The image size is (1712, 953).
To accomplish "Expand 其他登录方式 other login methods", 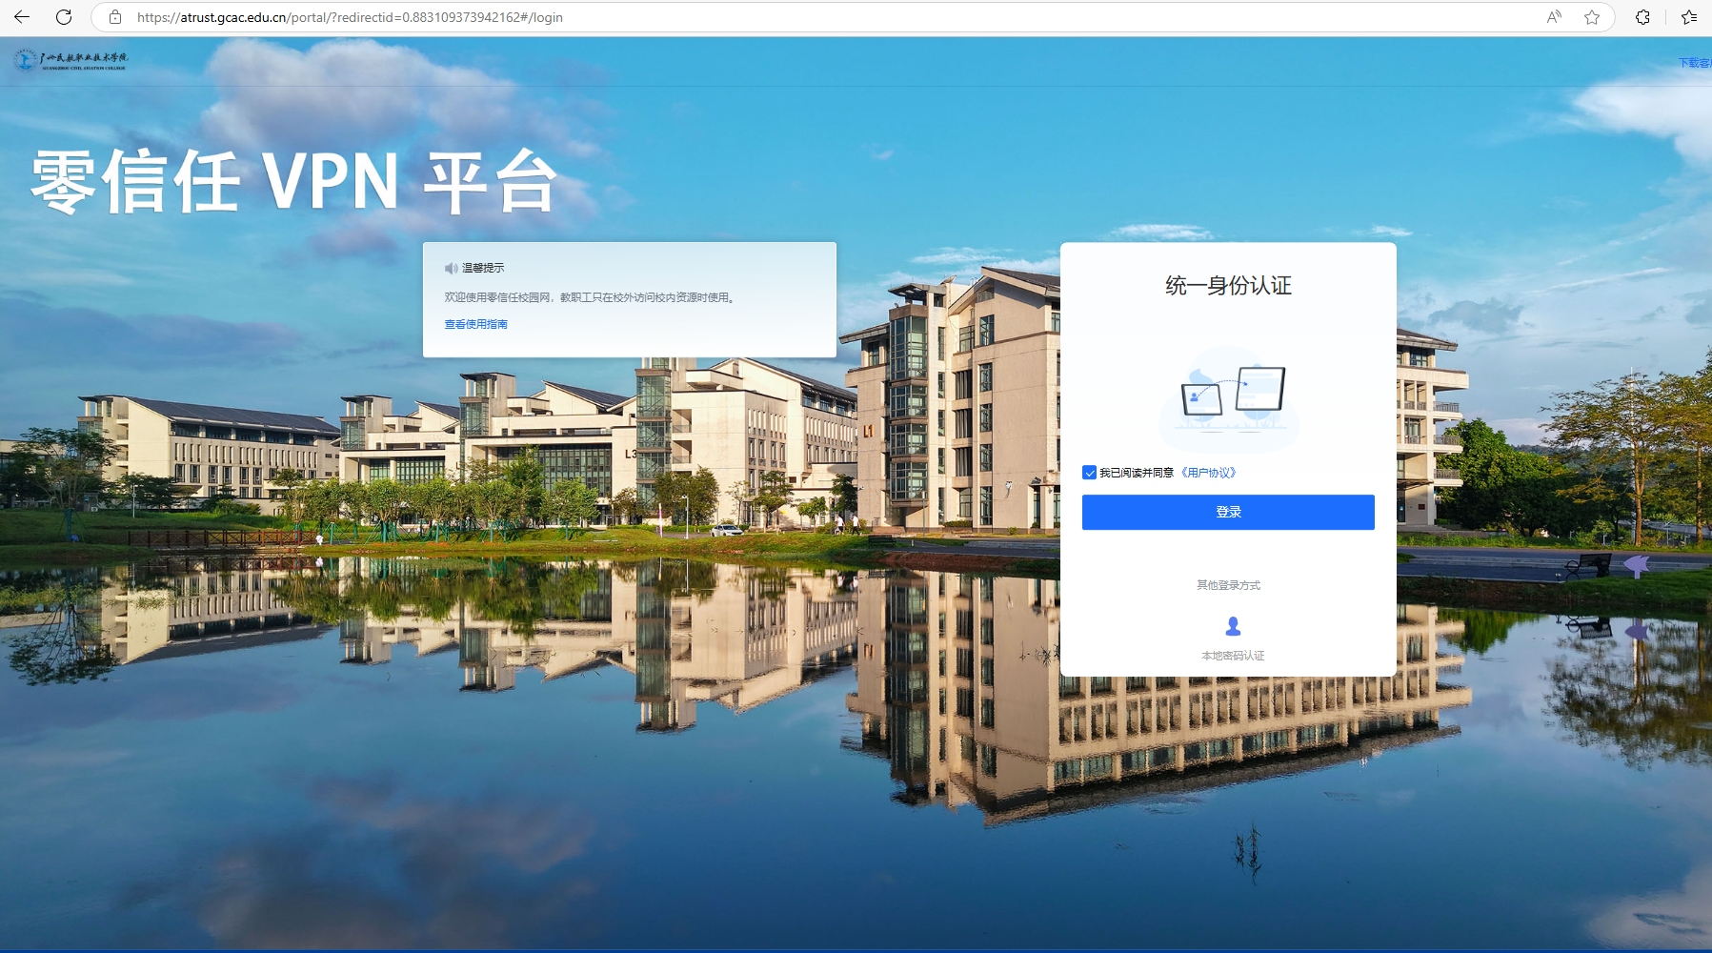I will [x=1227, y=584].
